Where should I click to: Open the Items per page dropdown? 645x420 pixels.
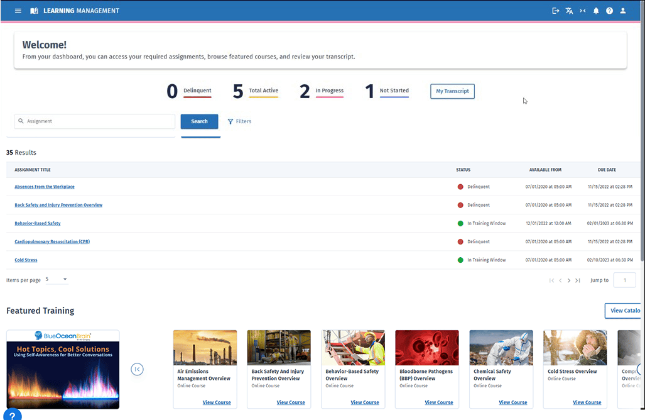(x=57, y=280)
